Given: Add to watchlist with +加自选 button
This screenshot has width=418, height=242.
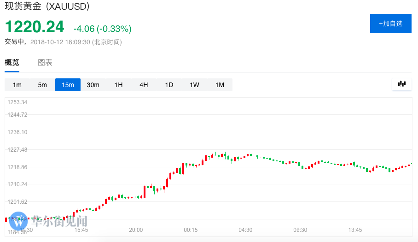Looking at the screenshot, I should [x=390, y=24].
